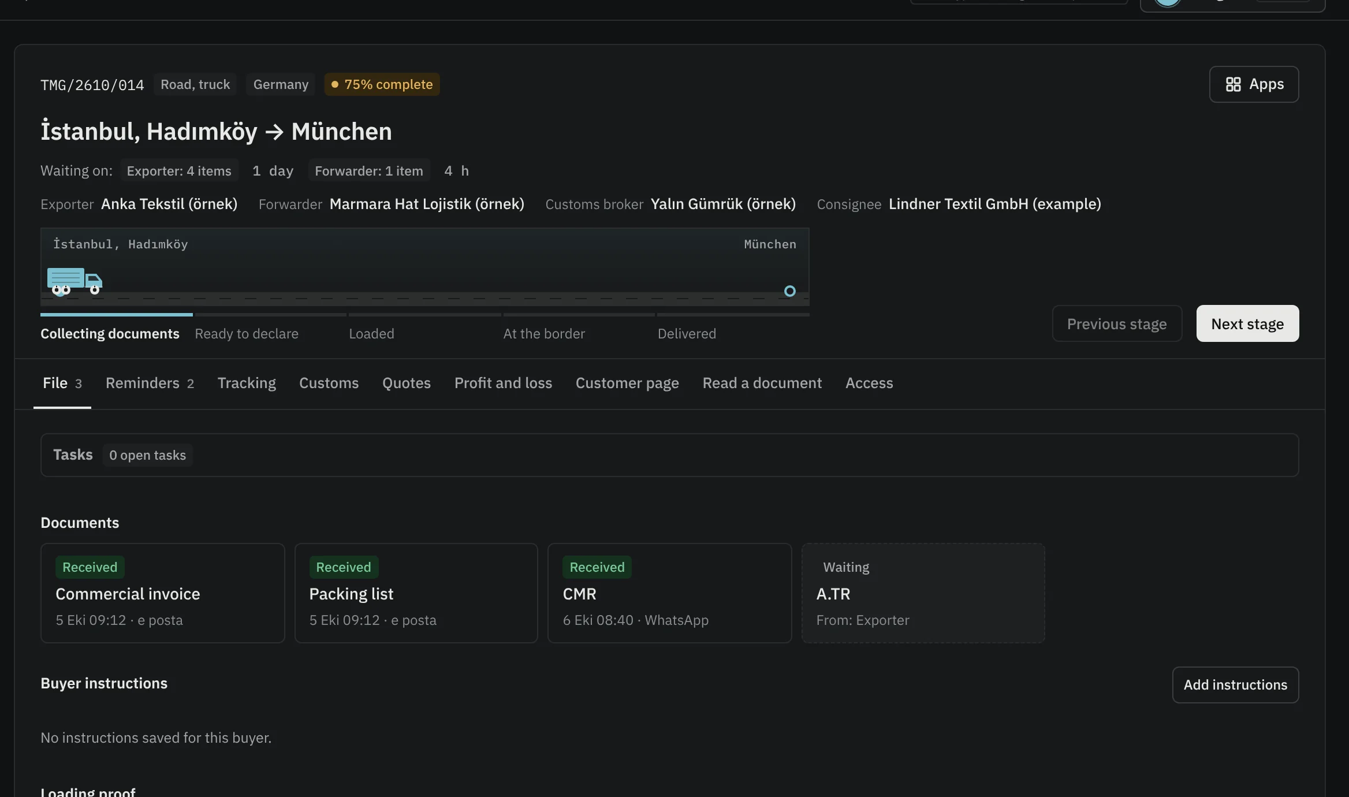This screenshot has height=797, width=1349.
Task: Click exporter name Anka Tekstil (örnek)
Action: coord(169,204)
